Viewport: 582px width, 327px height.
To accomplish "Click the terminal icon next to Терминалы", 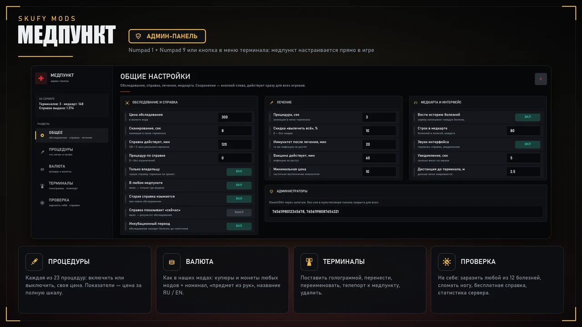I will pos(42,186).
